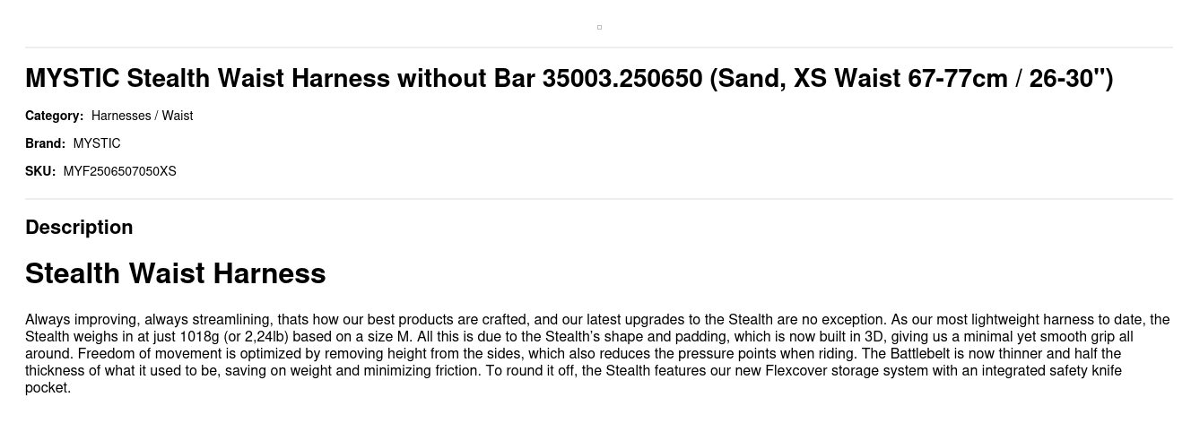The height and width of the screenshot is (423, 1191).
Task: Click the Description section heading
Action: 79,228
